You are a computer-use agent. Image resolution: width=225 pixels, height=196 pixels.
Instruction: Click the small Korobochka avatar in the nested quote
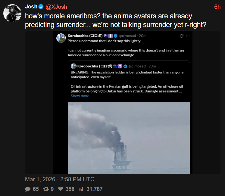coord(73,66)
